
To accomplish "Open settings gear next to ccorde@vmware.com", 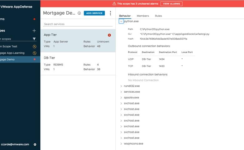I will coord(35,144).
